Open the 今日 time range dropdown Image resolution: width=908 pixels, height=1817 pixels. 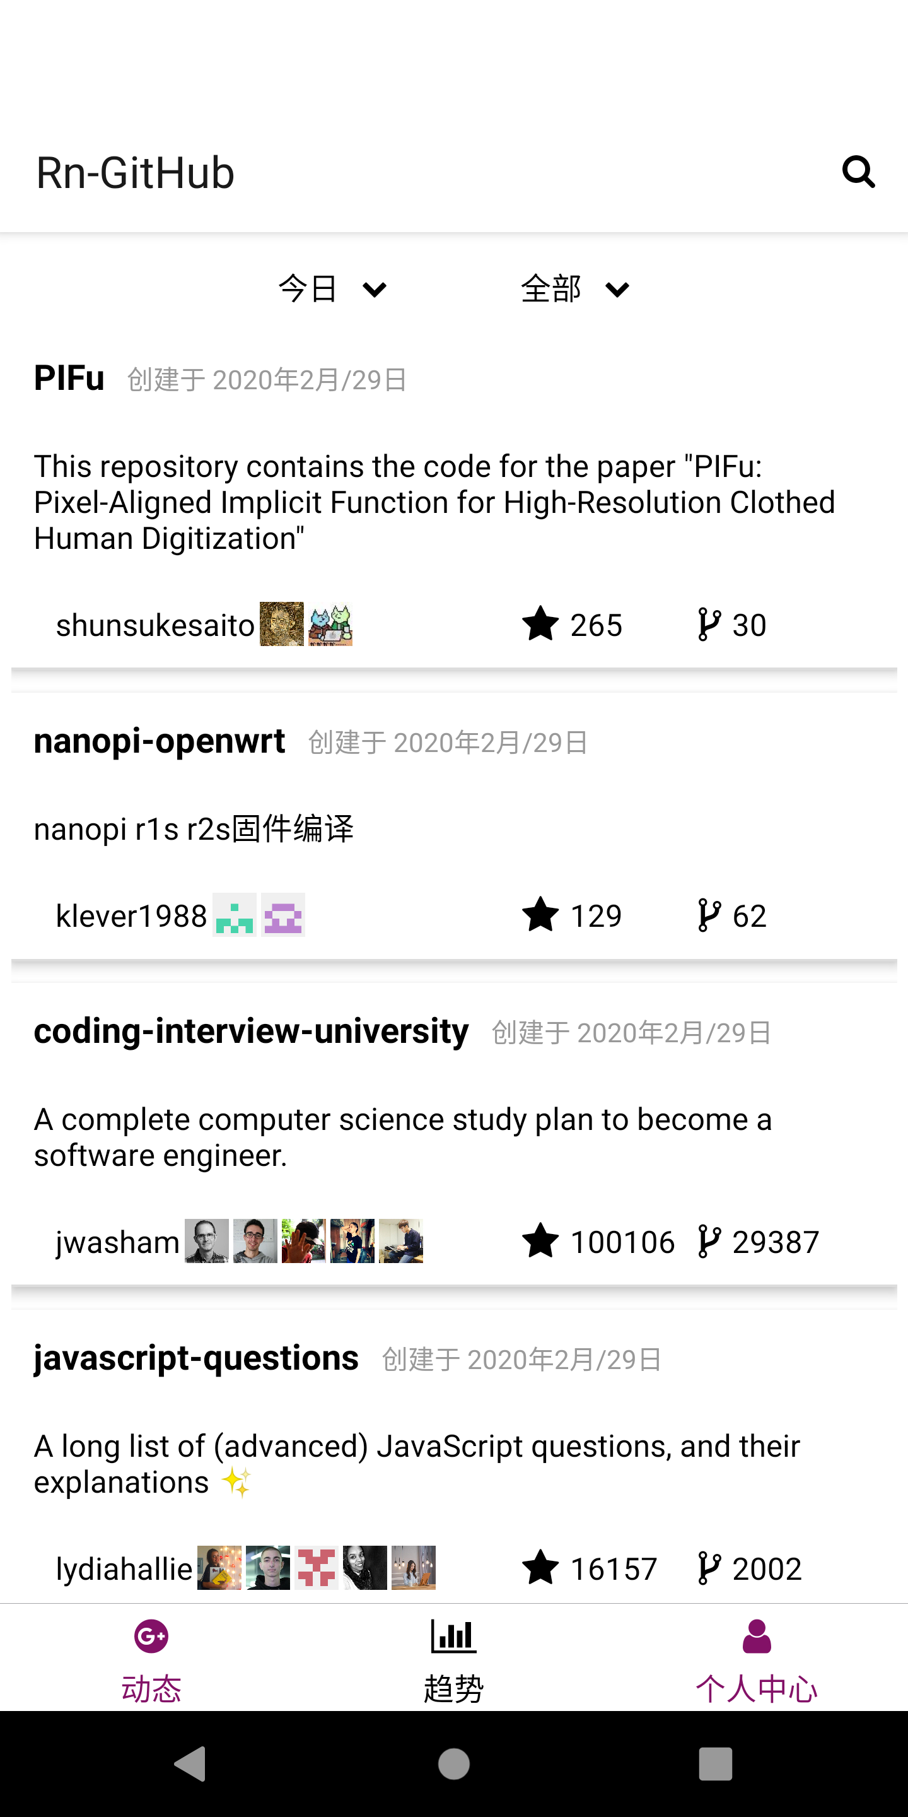tap(331, 289)
